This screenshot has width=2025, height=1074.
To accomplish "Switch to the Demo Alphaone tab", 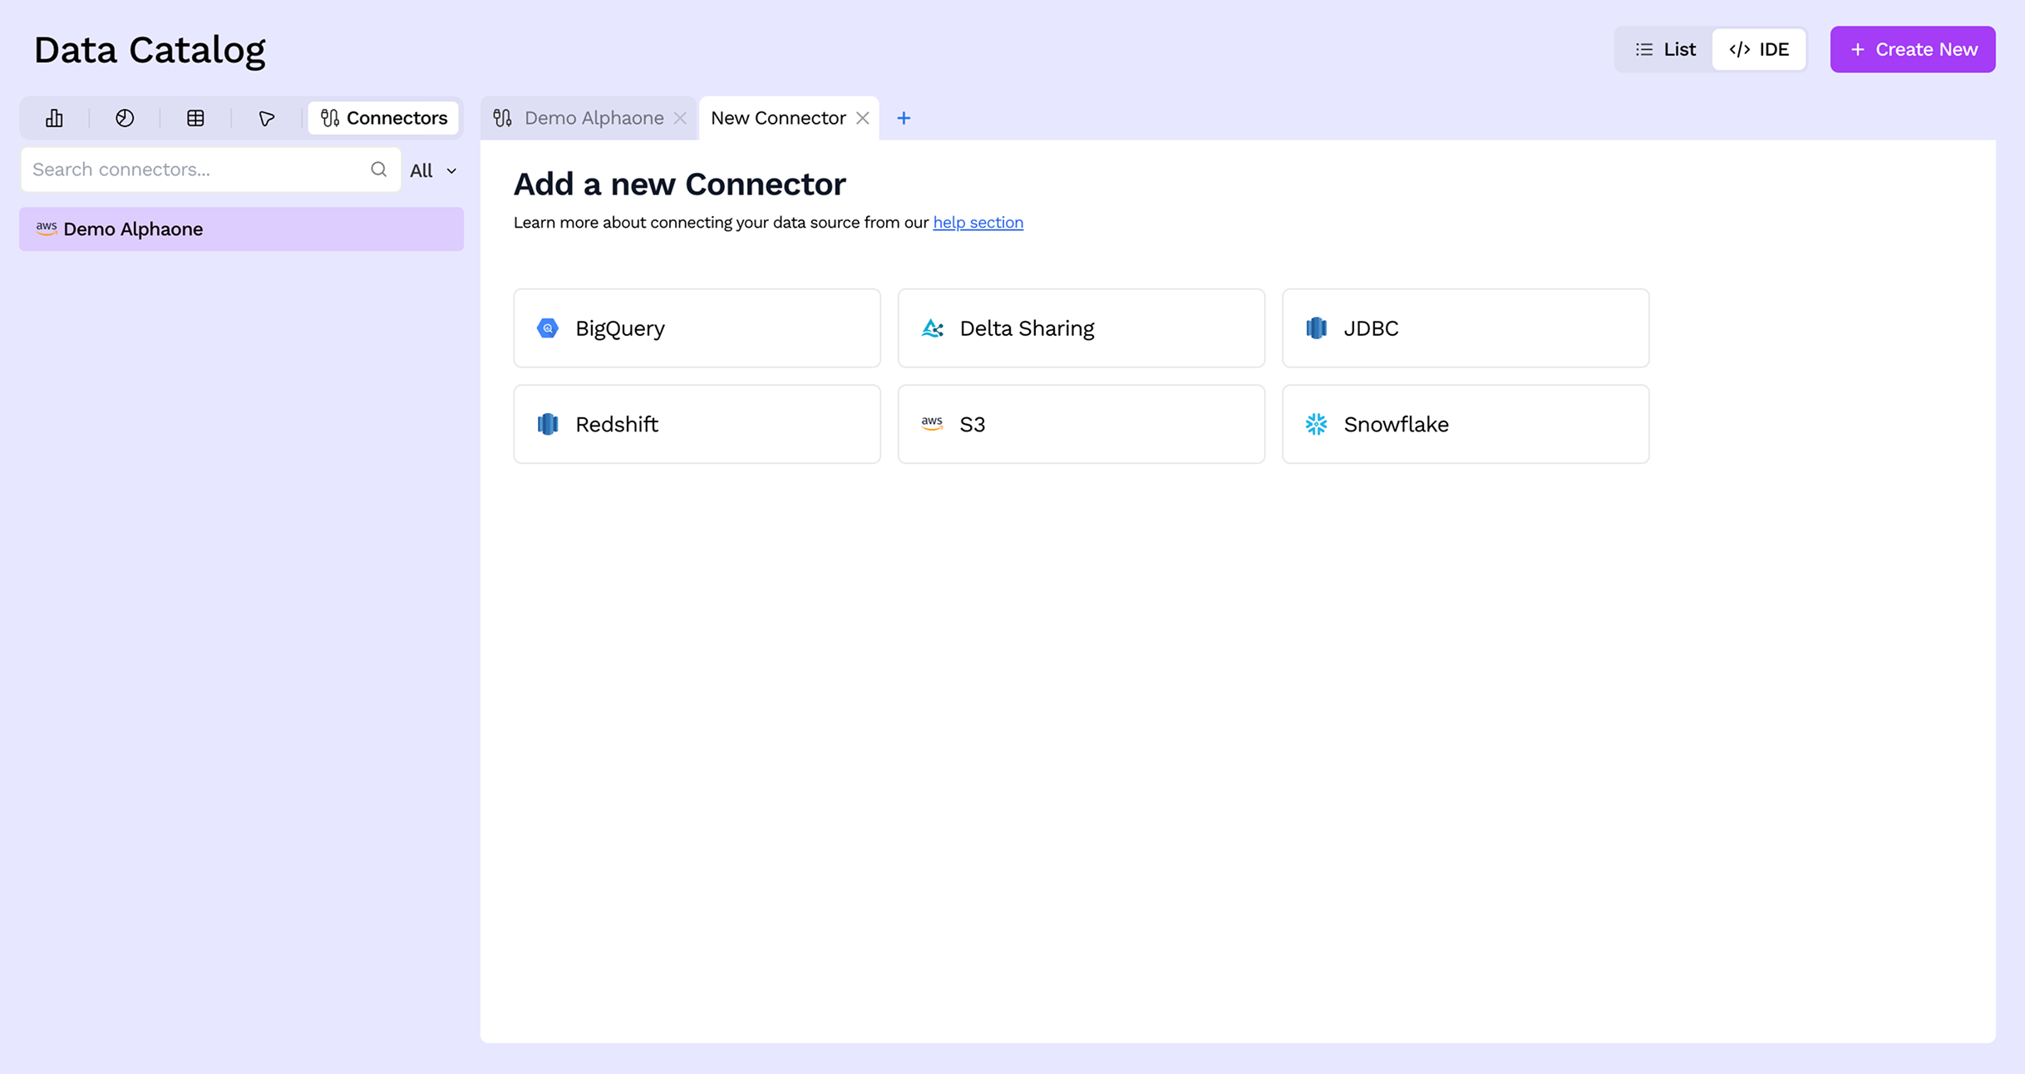I will (591, 117).
